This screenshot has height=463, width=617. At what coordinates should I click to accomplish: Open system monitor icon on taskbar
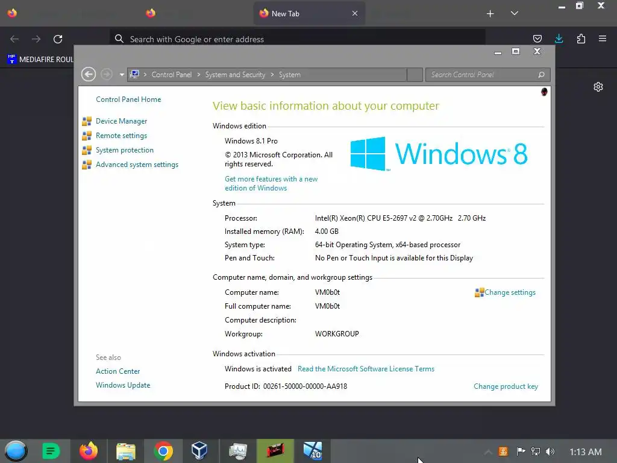[x=237, y=451]
